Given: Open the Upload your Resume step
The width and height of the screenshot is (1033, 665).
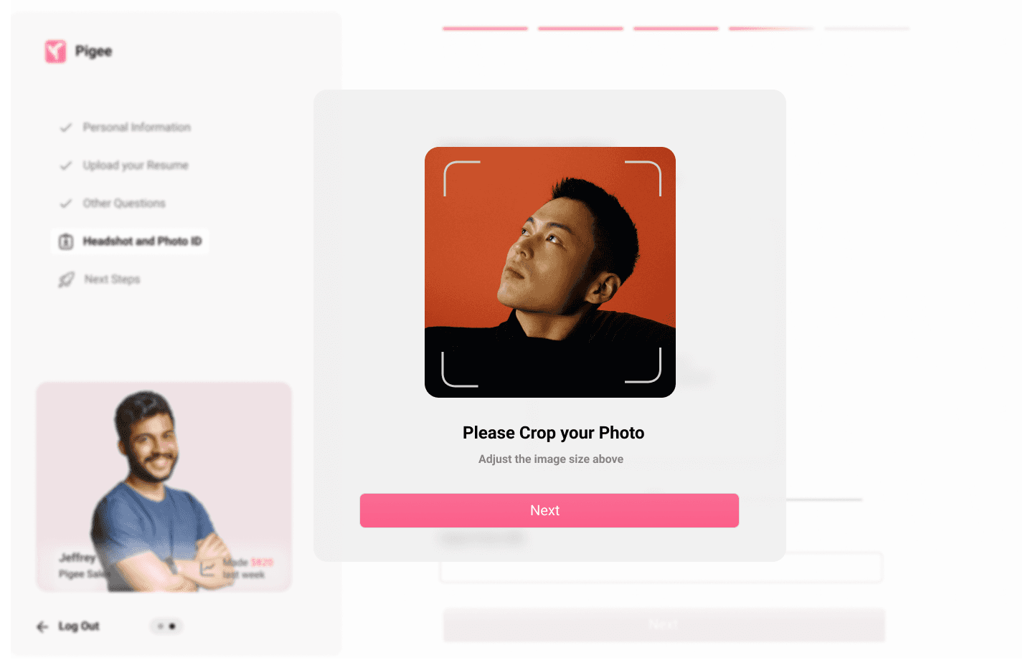Looking at the screenshot, I should click(136, 166).
